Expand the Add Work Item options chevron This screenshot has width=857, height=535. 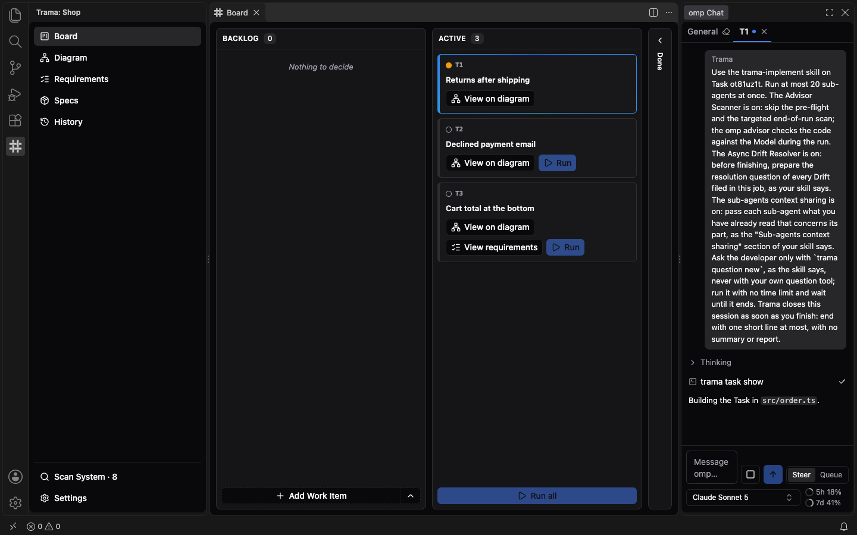click(x=411, y=496)
